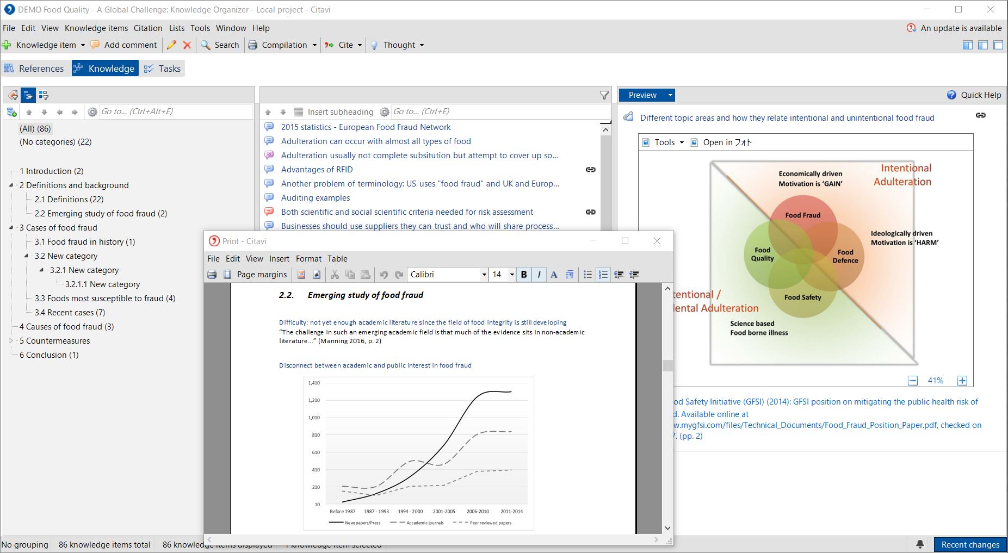Toggle Italic formatting in the Print window
The image size is (1008, 553).
539,275
